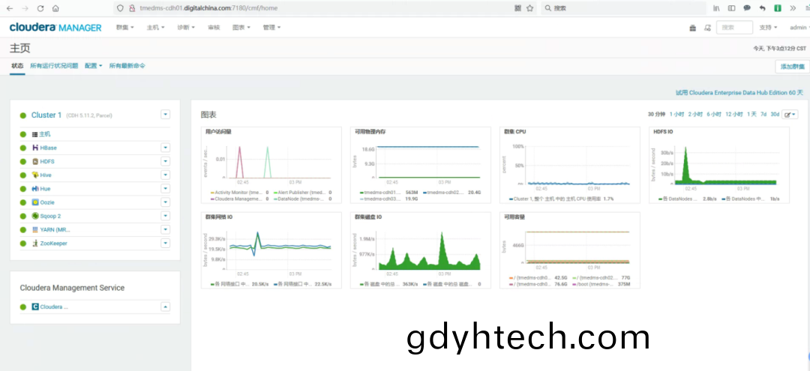The image size is (810, 371).
Task: Open the 管理 menu
Action: pyautogui.click(x=271, y=27)
